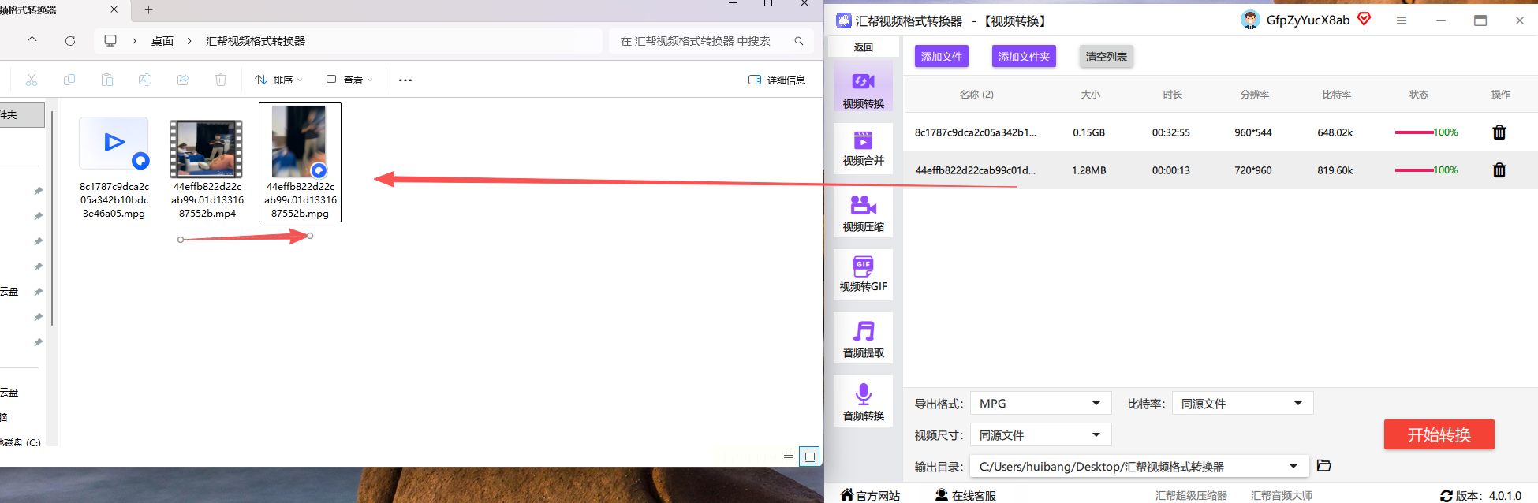Screen dimensions: 1538x503
Task: Open the 视频尺寸 同源文件 dropdown
Action: point(1040,434)
